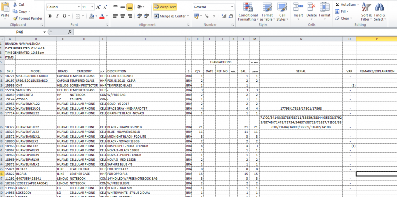Click the Clear eraser button
This screenshot has width=397, height=197.
tap(343, 18)
